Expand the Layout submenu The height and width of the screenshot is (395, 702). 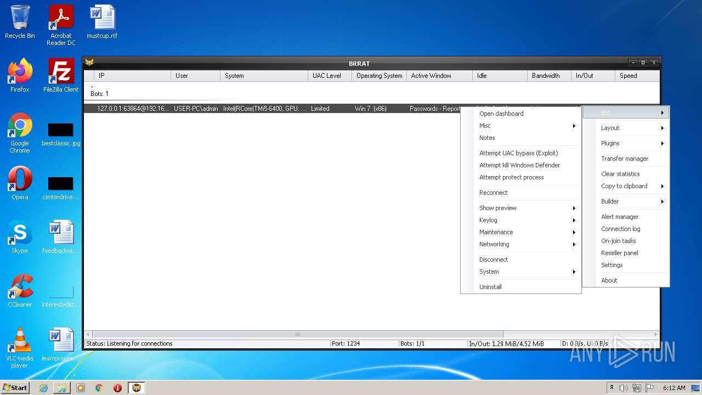[626, 128]
